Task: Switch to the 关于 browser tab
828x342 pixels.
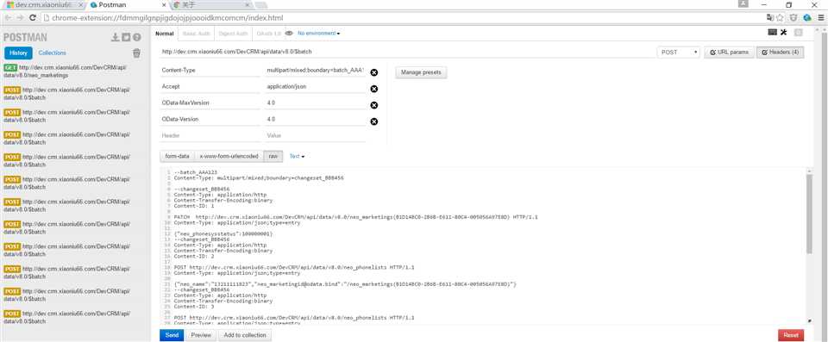Action: pyautogui.click(x=211, y=5)
